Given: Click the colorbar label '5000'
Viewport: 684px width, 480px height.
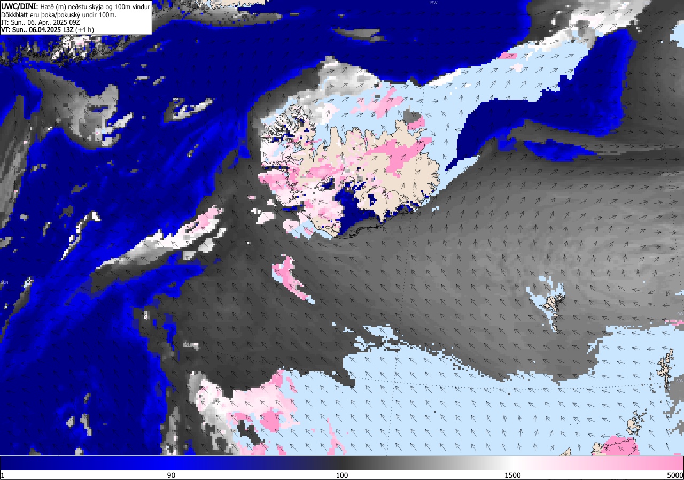Looking at the screenshot, I should pyautogui.click(x=674, y=475).
